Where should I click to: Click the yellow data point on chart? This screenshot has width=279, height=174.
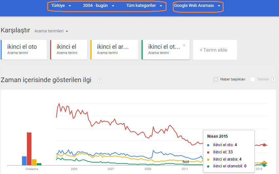pyautogui.click(x=264, y=163)
